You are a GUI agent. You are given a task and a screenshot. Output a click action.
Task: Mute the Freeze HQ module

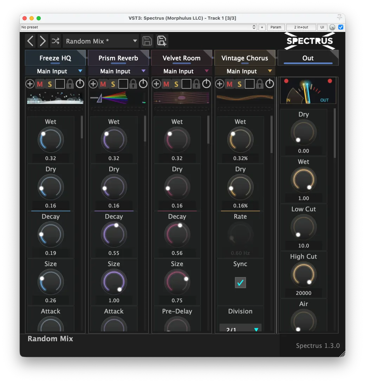[x=40, y=84]
